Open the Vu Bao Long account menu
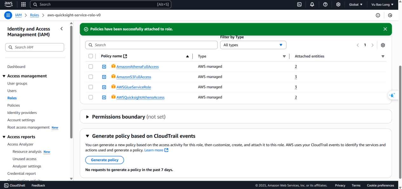This screenshot has width=402, height=189. [382, 4]
